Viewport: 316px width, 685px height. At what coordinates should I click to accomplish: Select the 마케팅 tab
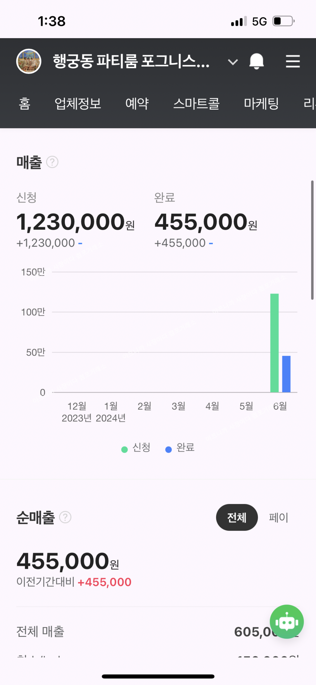[261, 104]
